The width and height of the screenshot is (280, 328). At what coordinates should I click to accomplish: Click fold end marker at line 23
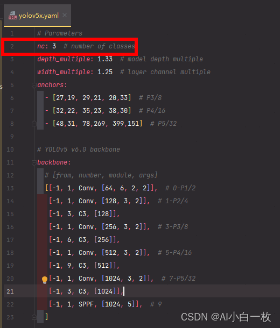click(x=34, y=317)
